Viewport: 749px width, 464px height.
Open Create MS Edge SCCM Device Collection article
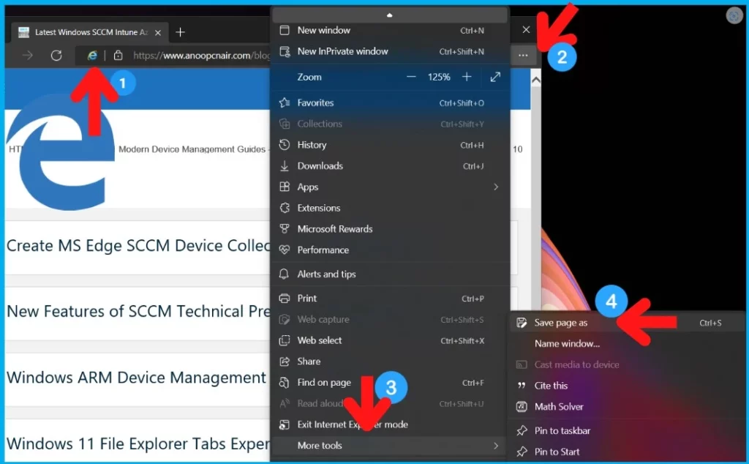138,246
